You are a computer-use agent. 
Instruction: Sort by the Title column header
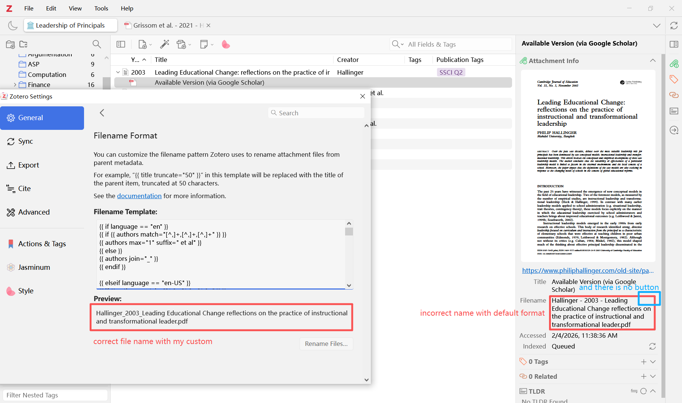(242, 60)
